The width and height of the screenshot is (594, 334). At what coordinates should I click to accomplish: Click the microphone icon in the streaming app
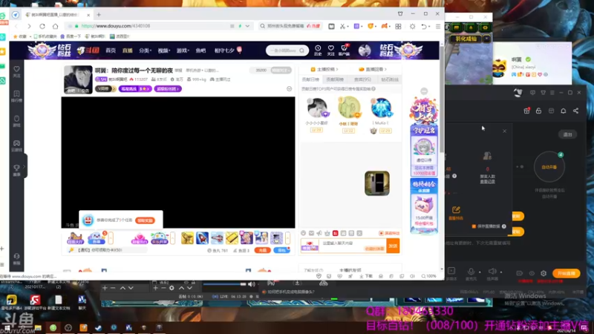point(471,272)
